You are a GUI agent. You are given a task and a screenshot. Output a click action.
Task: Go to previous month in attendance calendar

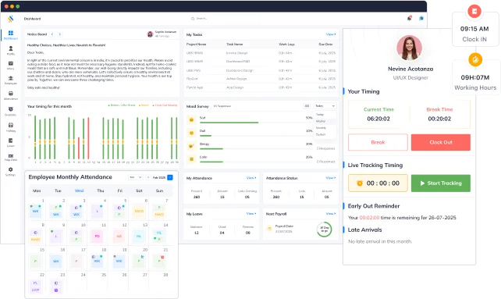(148, 177)
